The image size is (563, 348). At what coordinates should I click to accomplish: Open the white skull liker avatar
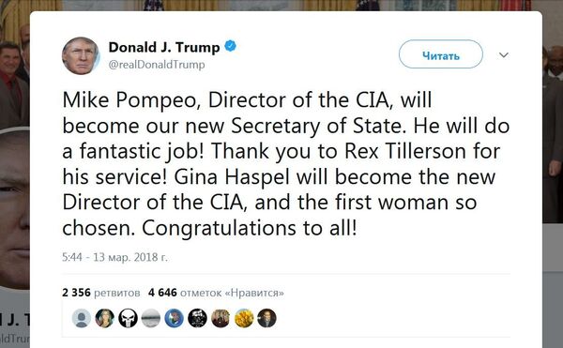[128, 318]
